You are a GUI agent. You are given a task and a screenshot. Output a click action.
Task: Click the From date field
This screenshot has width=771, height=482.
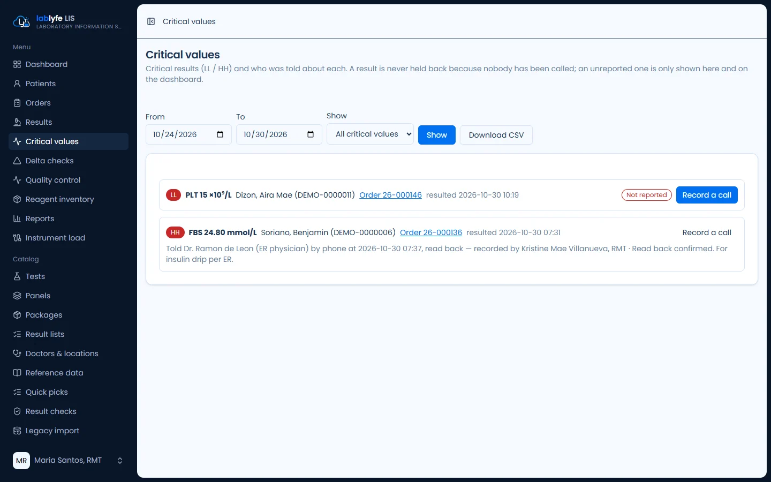(x=188, y=134)
